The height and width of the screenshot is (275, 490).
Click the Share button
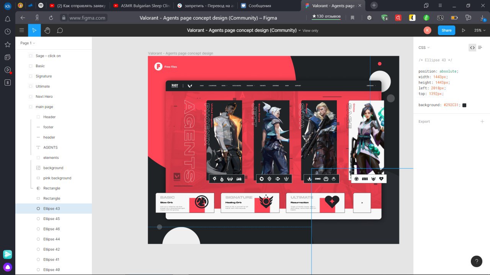[x=446, y=30]
